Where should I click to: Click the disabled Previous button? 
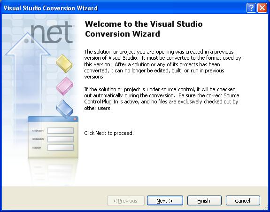click(x=125, y=200)
